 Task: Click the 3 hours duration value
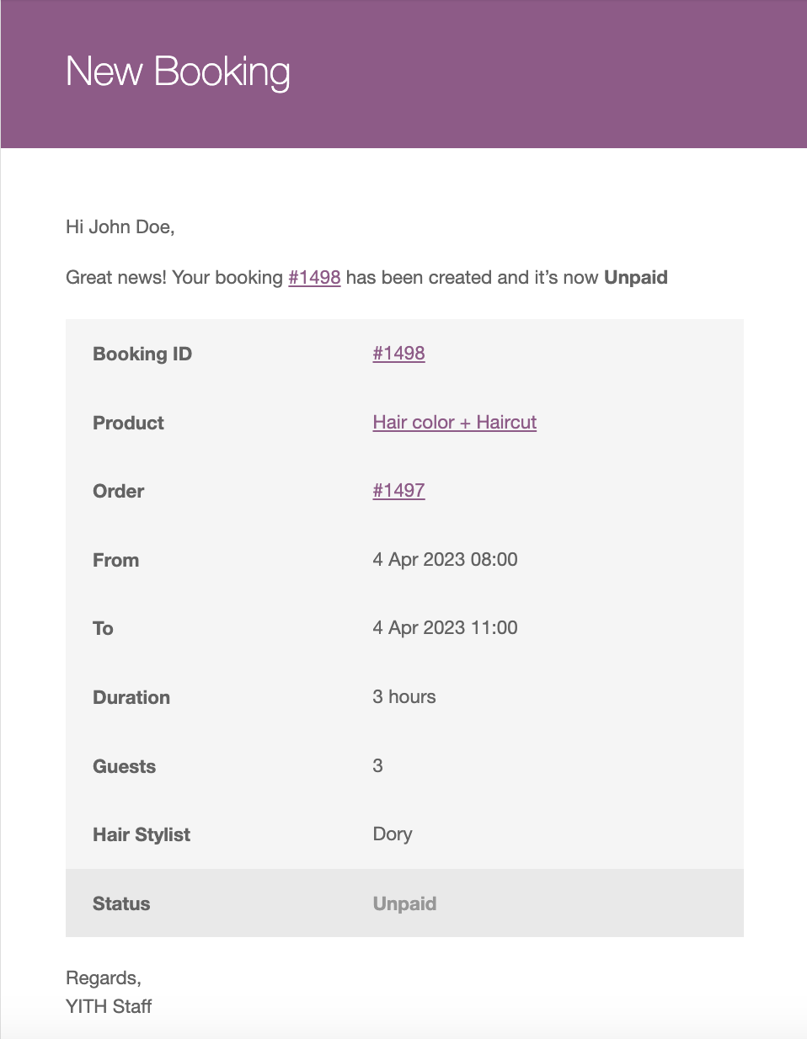(404, 697)
